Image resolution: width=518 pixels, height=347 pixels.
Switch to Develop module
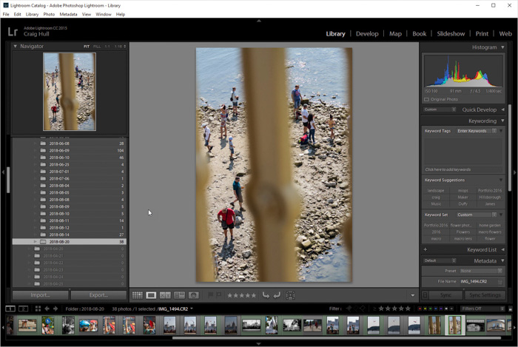click(367, 34)
